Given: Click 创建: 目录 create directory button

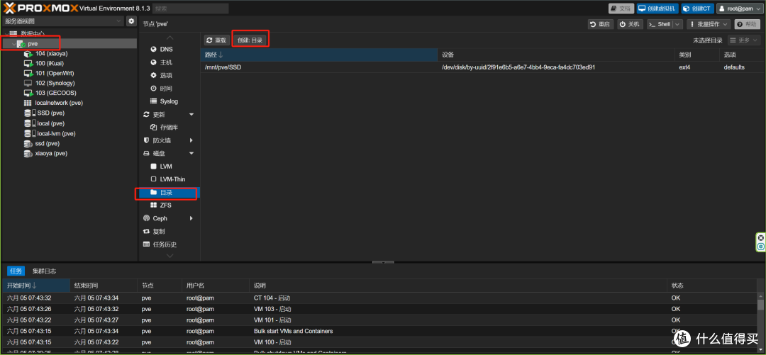Looking at the screenshot, I should (x=250, y=40).
